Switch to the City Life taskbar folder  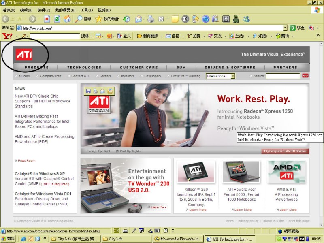(x=126, y=239)
